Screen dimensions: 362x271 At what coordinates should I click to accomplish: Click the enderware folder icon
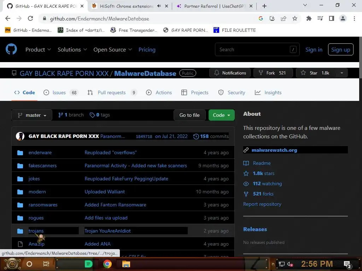[x=20, y=152]
